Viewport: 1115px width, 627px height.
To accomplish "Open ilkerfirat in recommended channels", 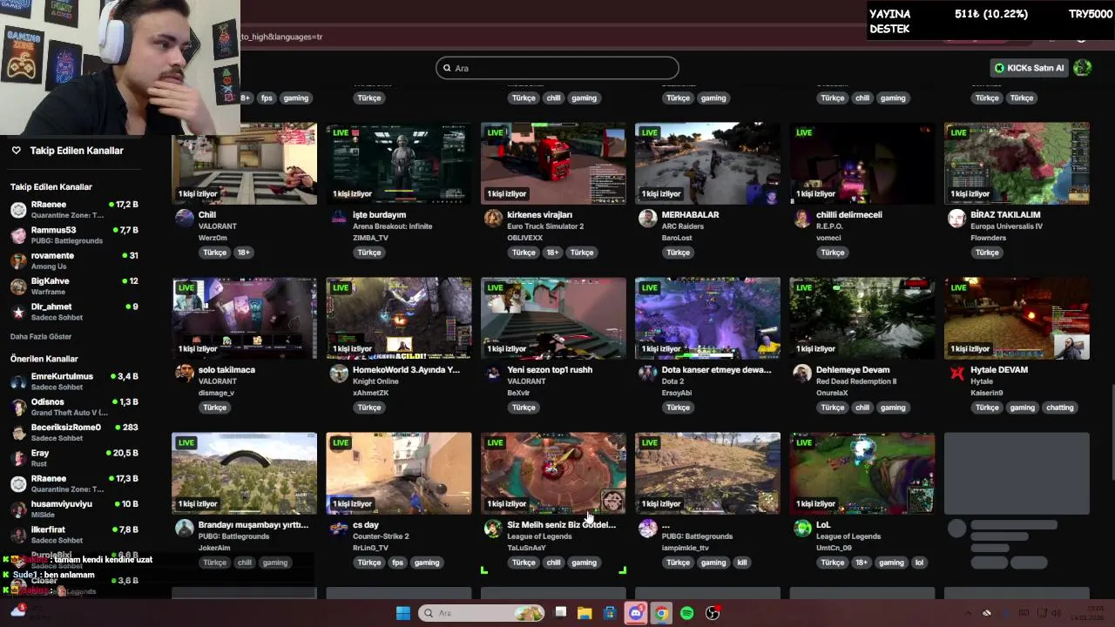I will 74,534.
